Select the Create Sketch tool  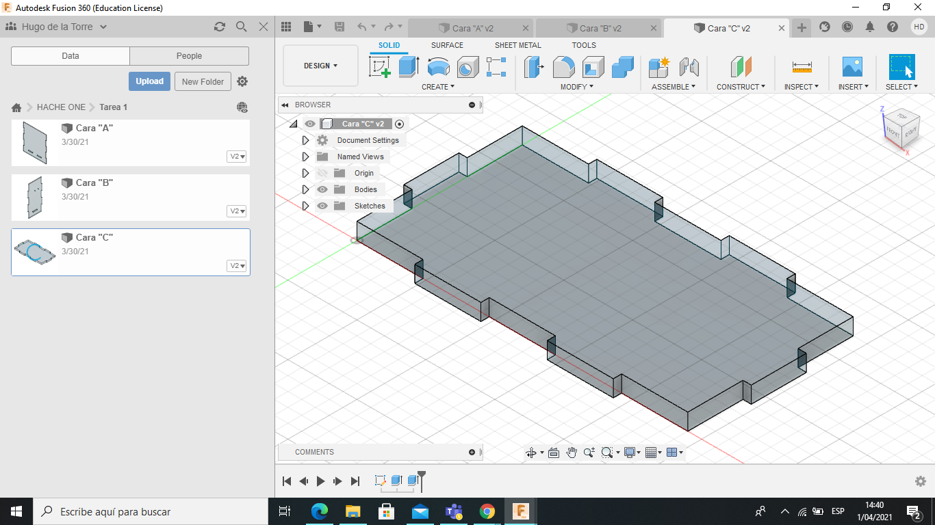pos(379,67)
